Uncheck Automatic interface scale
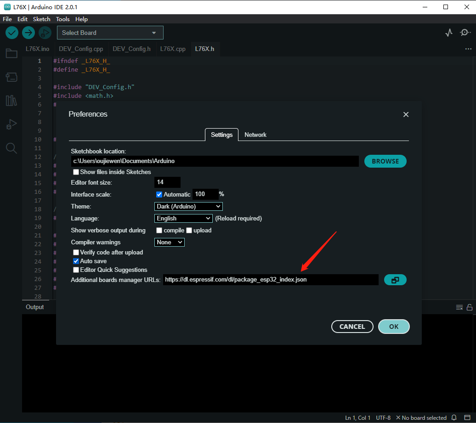The image size is (476, 423). (159, 195)
